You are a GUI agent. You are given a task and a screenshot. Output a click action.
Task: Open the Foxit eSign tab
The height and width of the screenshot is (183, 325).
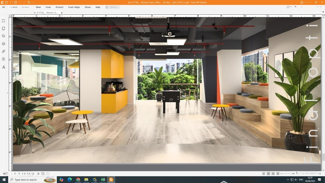[74, 7]
